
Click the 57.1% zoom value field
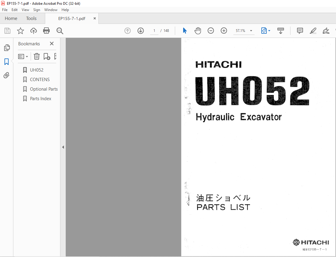click(241, 31)
